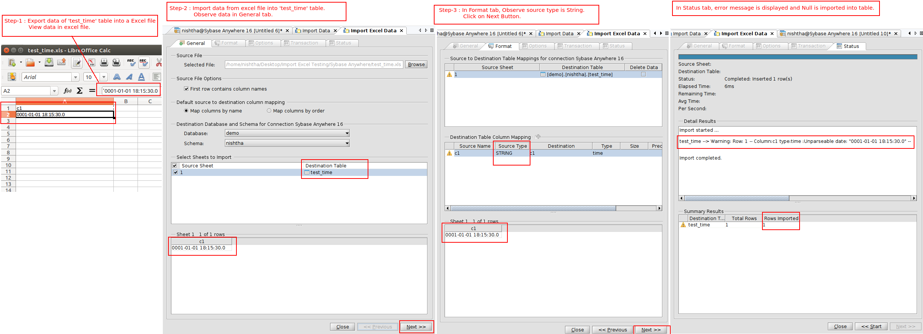
Task: Click the column mapping horizontal scrollbar
Action: [x=533, y=208]
